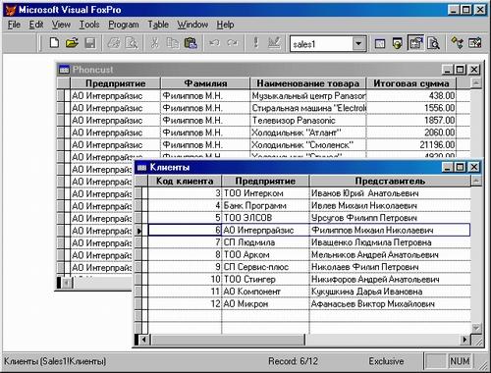
Task: Click the Код клиента column header
Action: [185, 181]
